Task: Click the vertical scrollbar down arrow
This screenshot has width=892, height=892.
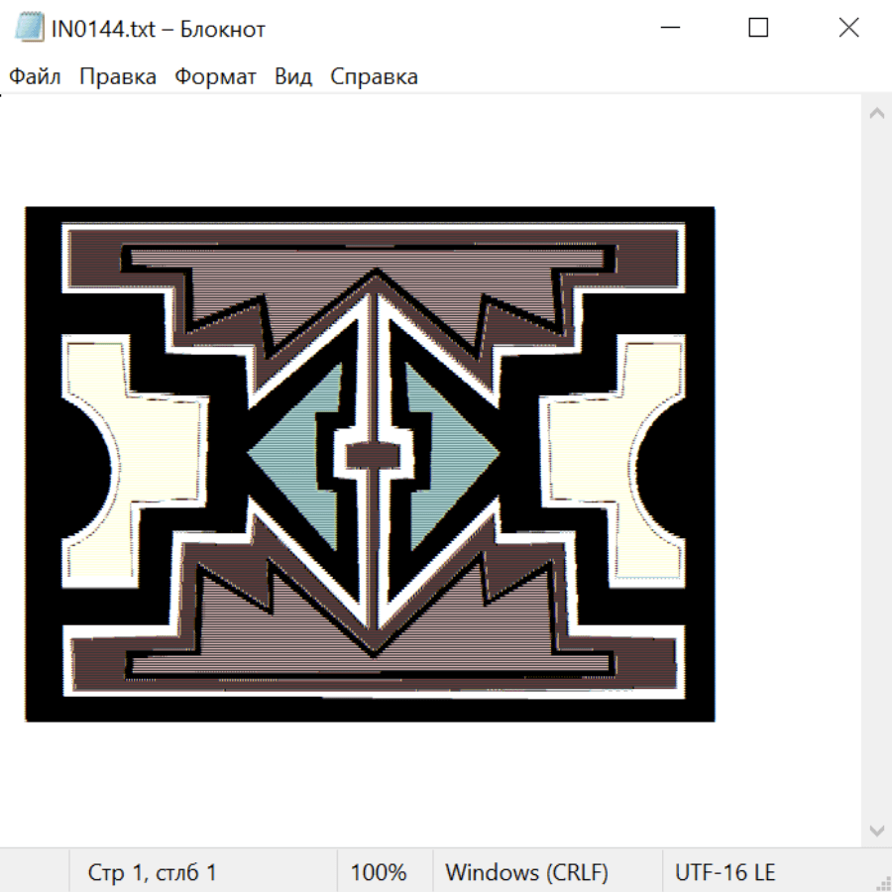Action: point(876,830)
